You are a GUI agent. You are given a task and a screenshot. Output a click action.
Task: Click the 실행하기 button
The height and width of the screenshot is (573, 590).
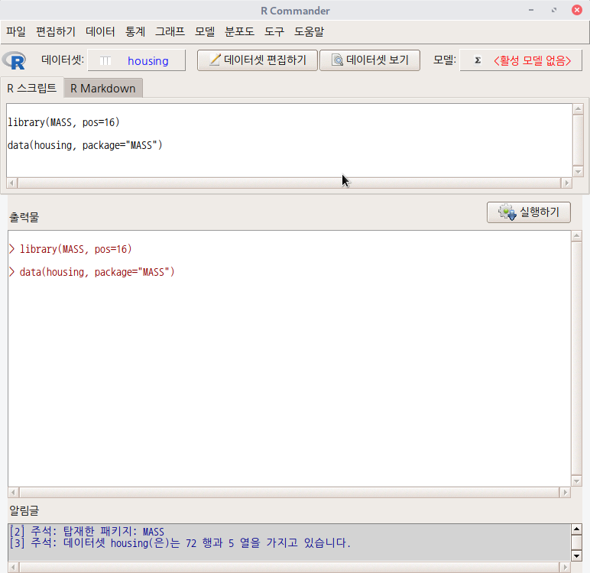tap(529, 212)
